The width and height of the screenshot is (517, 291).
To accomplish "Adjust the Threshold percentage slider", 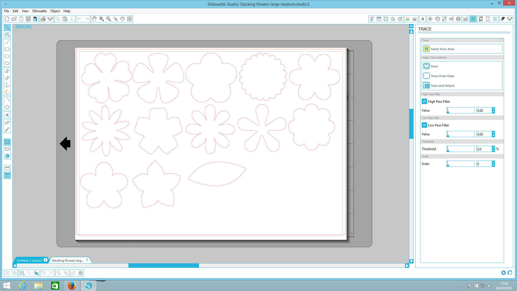I will coord(460,149).
